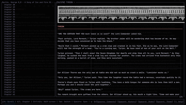This screenshot has width=186, height=105.
Task: Change Theme via Space+t button
Action: (164, 102)
